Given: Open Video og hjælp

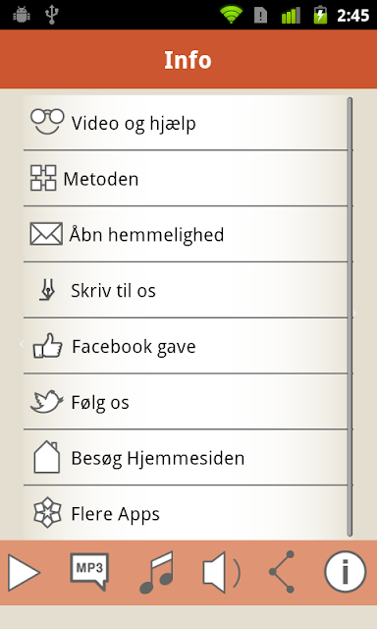Looking at the screenshot, I should click(186, 122).
